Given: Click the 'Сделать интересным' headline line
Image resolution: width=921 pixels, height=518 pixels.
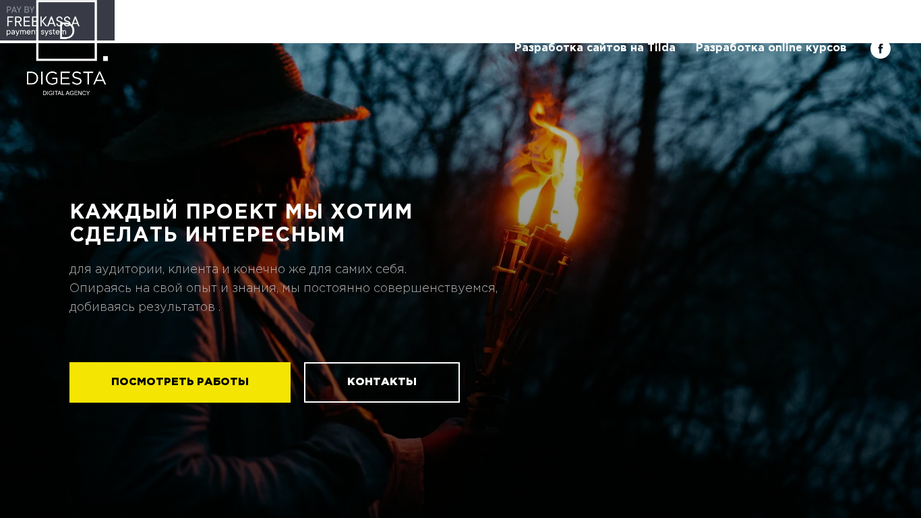Looking at the screenshot, I should [208, 234].
